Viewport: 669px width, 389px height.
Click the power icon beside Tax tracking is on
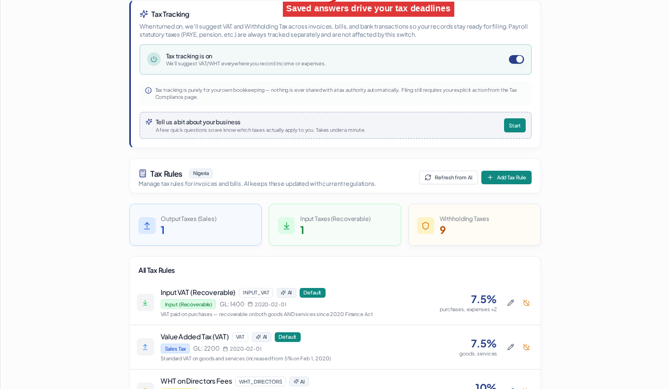pyautogui.click(x=154, y=59)
